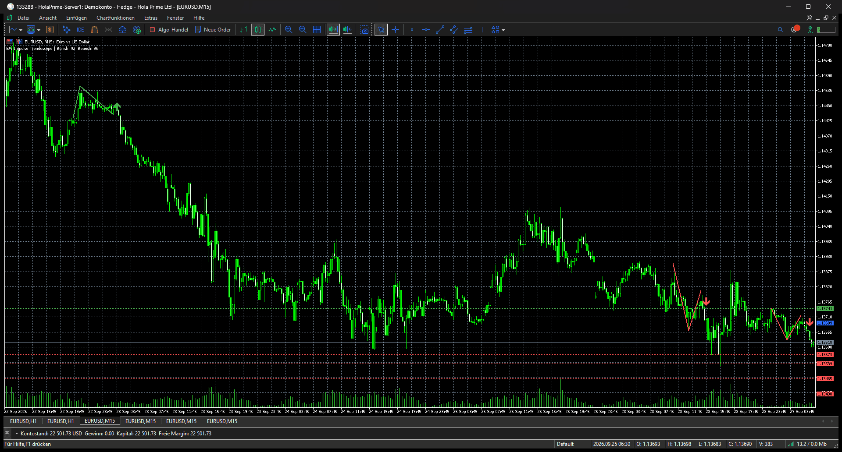Close the bottom toolbox panel with the X

click(7, 433)
